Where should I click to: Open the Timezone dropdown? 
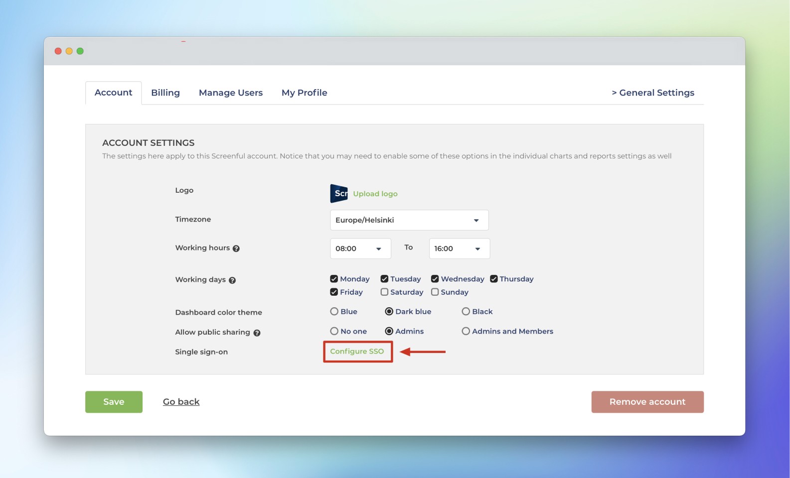click(x=409, y=220)
